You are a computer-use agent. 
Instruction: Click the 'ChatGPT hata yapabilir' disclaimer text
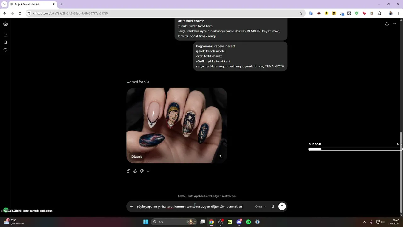pos(207,196)
